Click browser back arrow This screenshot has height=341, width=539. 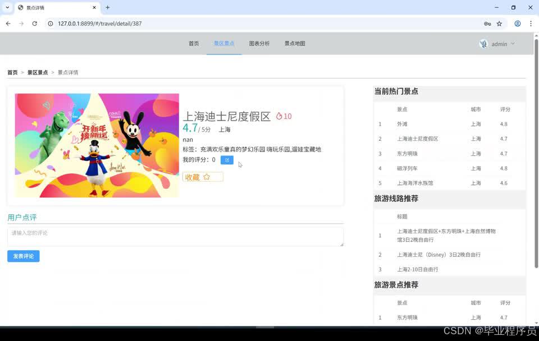pyautogui.click(x=8, y=24)
